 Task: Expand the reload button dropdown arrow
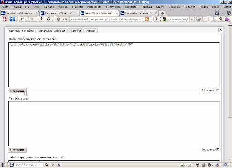(53, 19)
